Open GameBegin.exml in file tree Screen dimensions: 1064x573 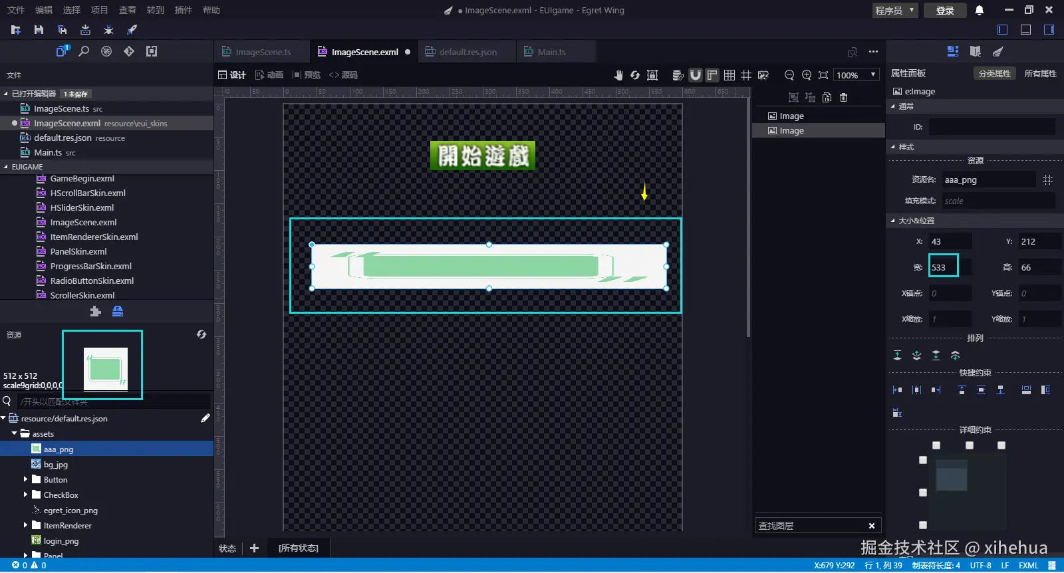82,178
